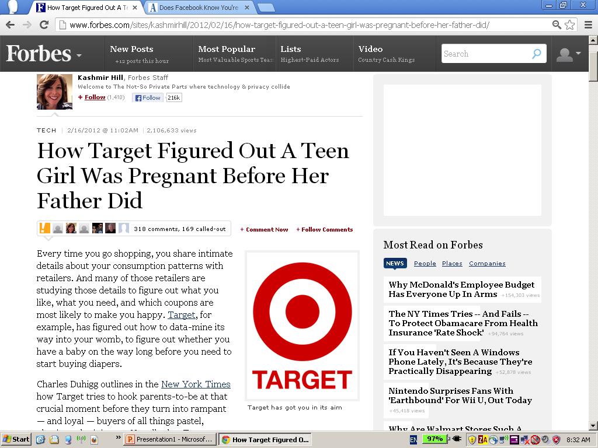Screen dimensions: 598x448
Task: Click the Forbes search magnifier icon
Action: coord(537,54)
